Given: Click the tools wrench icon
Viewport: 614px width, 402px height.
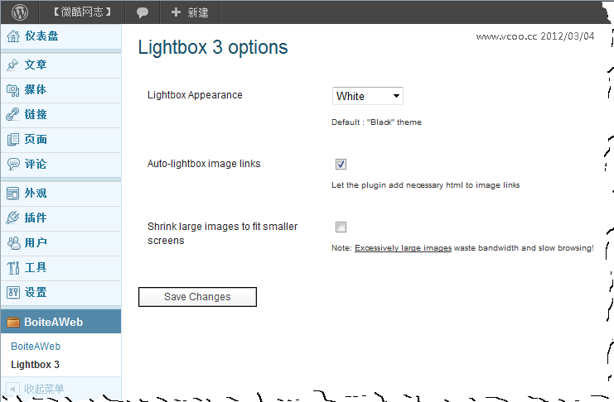Looking at the screenshot, I should click(12, 268).
